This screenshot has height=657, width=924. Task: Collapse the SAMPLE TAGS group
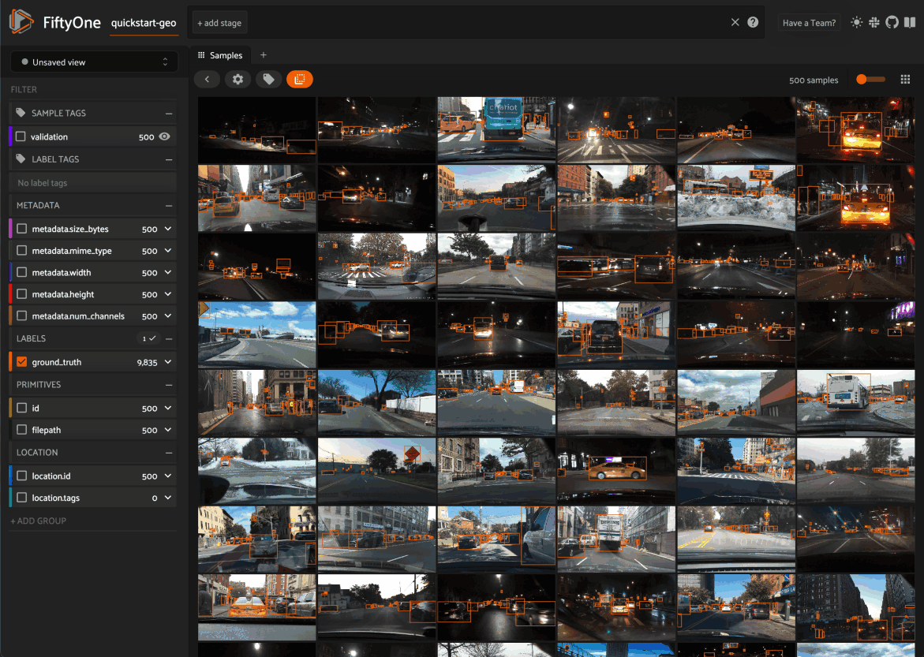click(169, 113)
